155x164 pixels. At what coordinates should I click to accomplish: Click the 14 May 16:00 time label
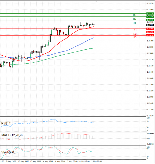pos(48,161)
